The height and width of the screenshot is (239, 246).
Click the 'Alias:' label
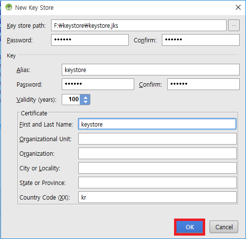(x=23, y=70)
